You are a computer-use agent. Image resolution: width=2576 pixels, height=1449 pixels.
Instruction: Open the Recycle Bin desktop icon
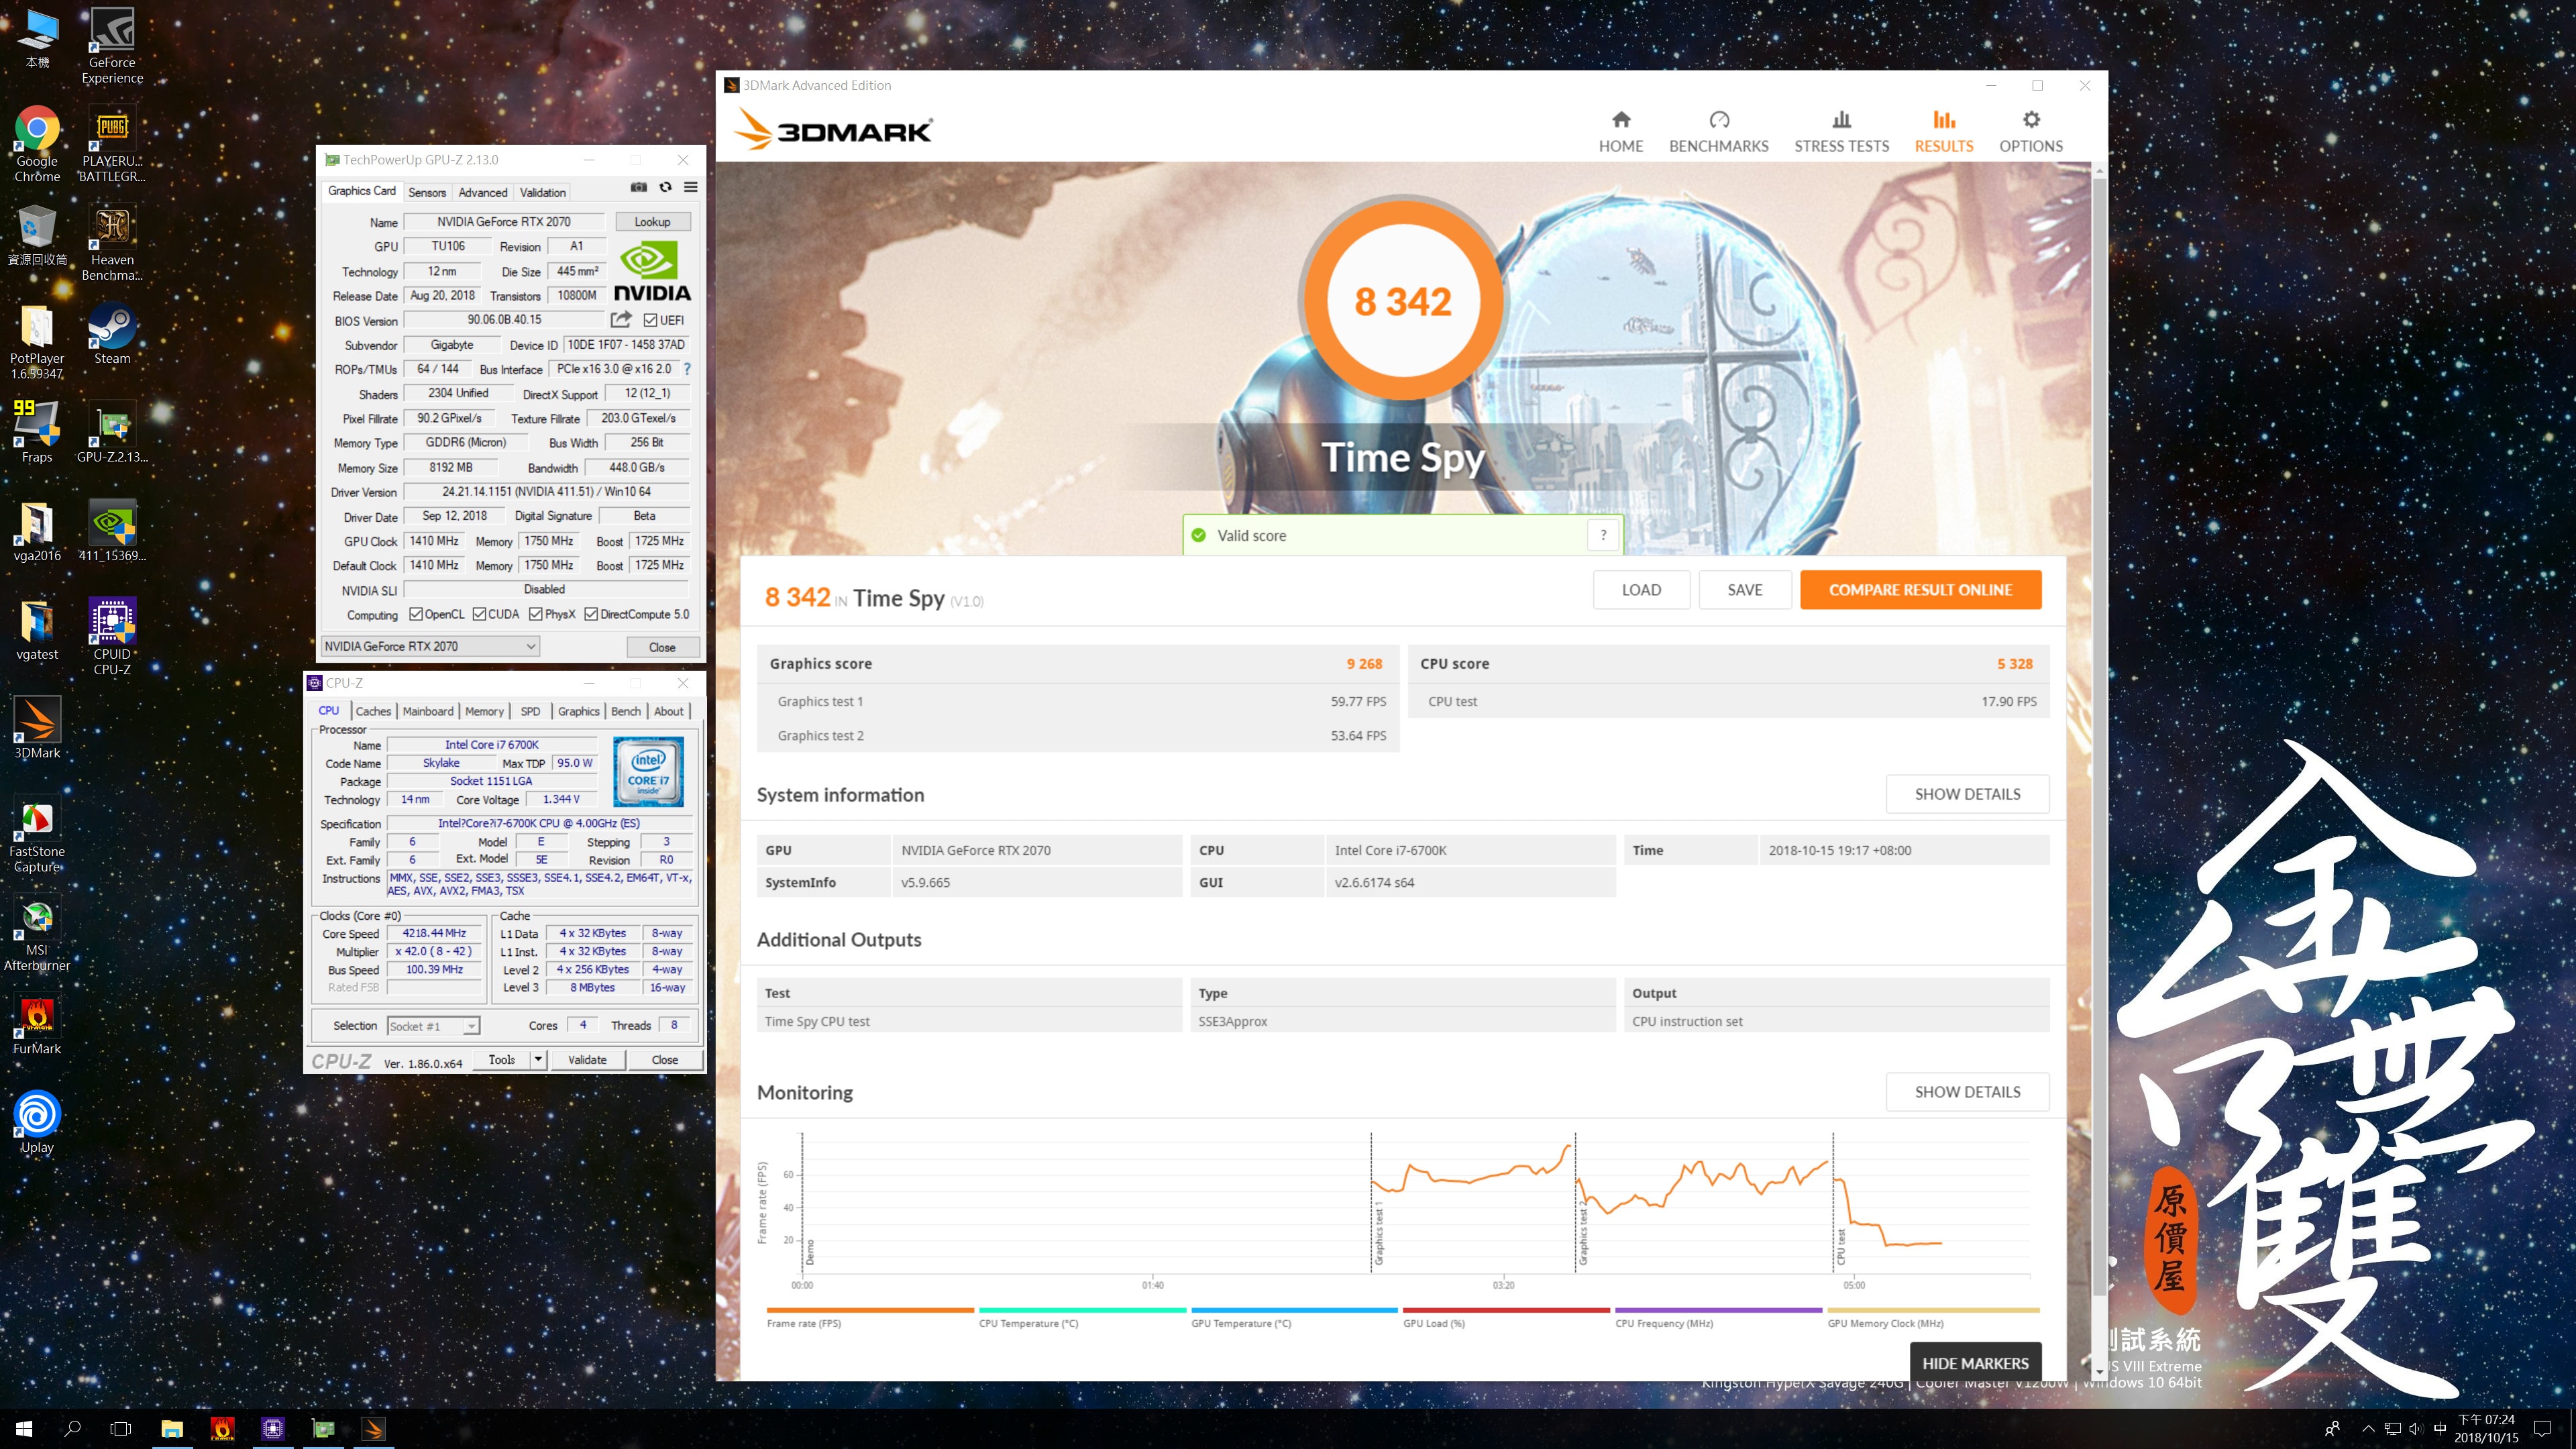(37, 236)
